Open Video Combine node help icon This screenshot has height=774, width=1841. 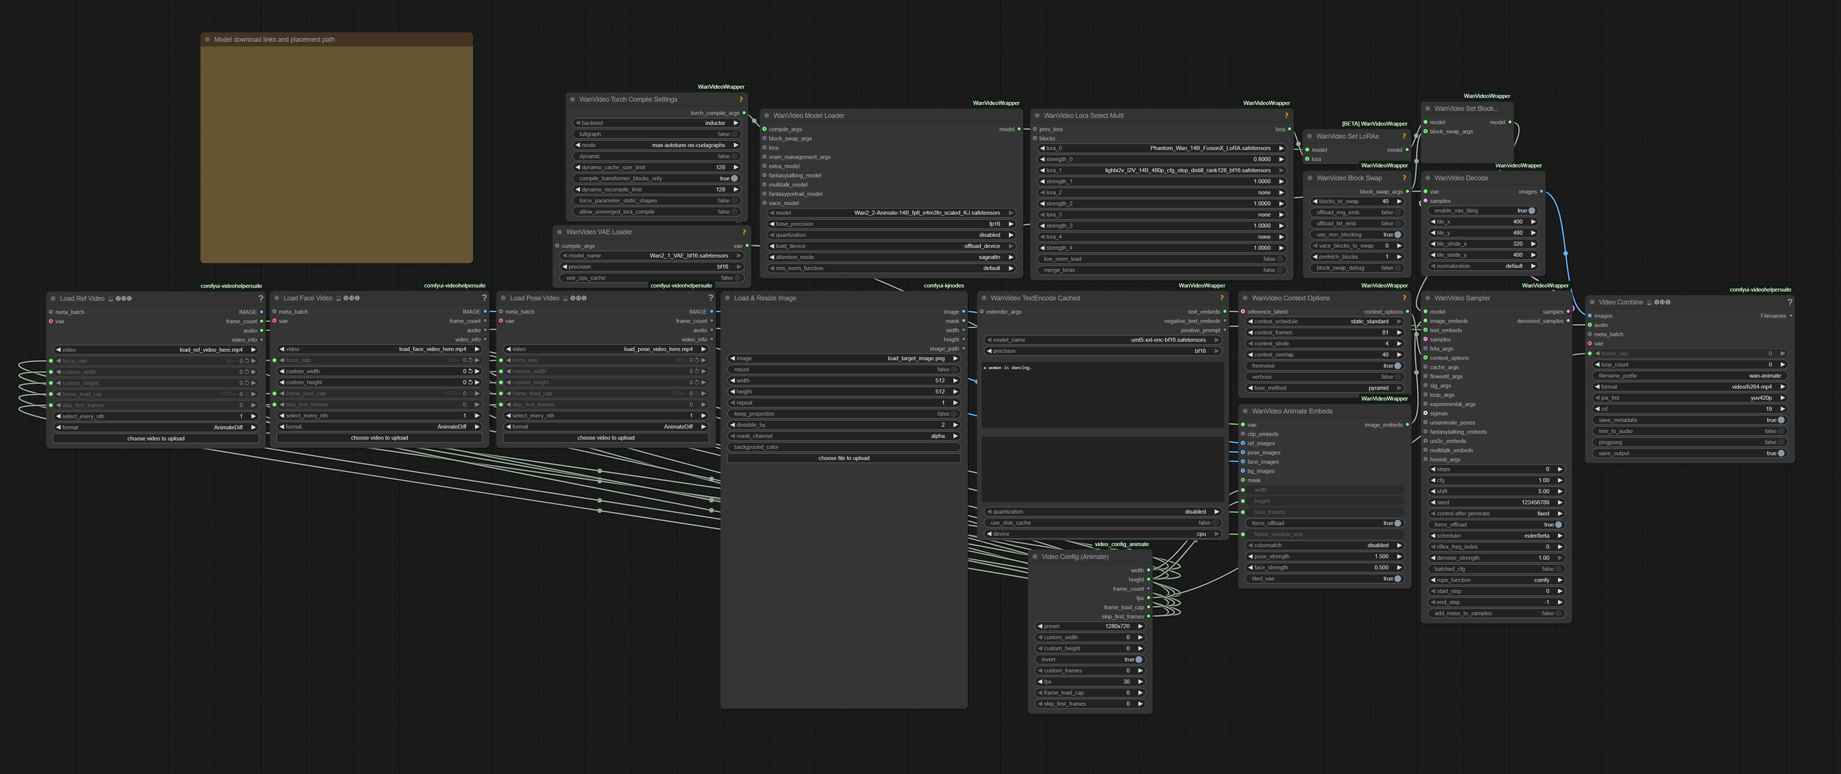click(1790, 302)
